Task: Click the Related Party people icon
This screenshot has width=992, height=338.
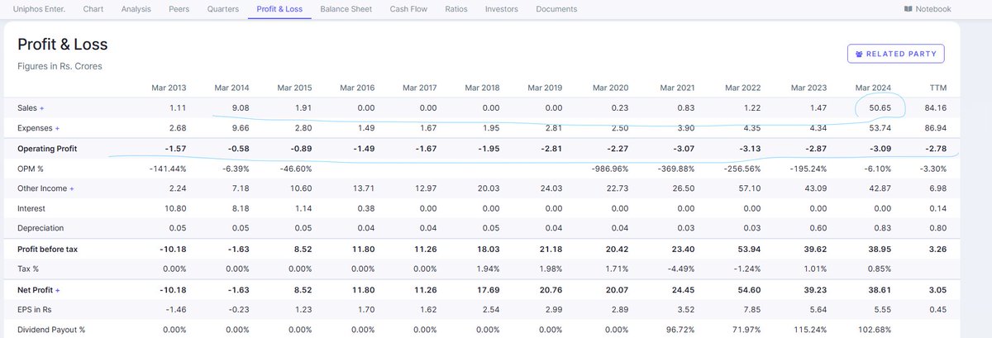Action: (859, 54)
